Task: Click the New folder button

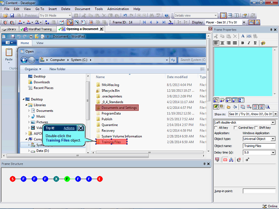Action: pos(57,69)
